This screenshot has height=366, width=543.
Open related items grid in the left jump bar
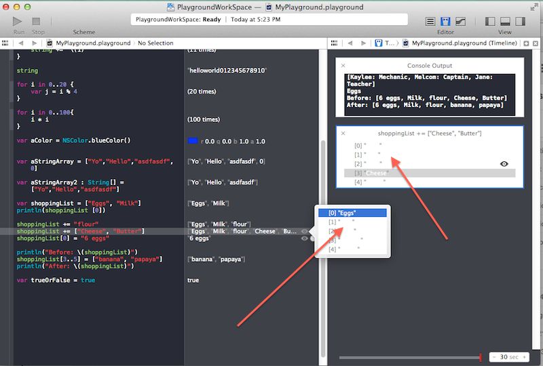[5, 43]
